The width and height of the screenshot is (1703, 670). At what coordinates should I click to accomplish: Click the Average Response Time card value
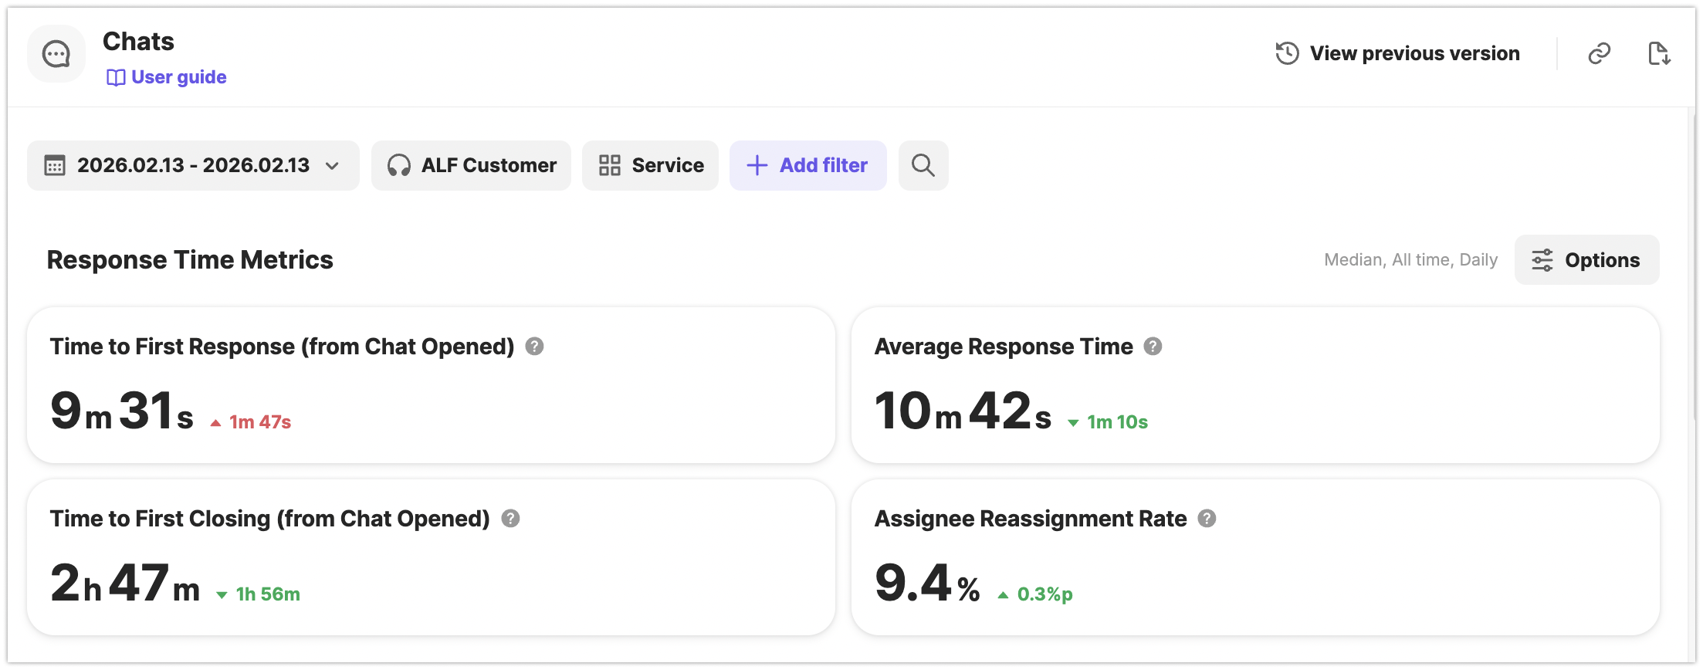pos(963,411)
